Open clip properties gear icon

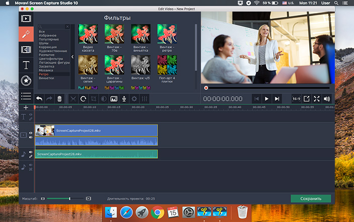click(x=134, y=99)
